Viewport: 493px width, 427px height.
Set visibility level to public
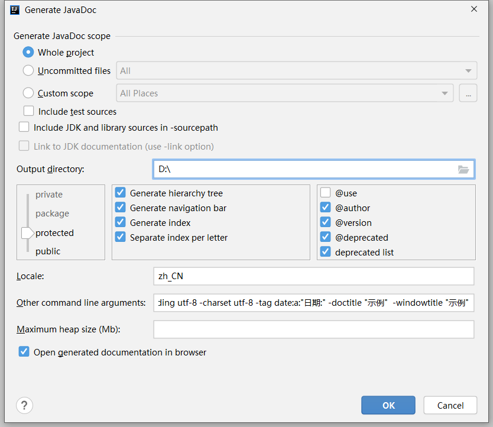pos(48,251)
